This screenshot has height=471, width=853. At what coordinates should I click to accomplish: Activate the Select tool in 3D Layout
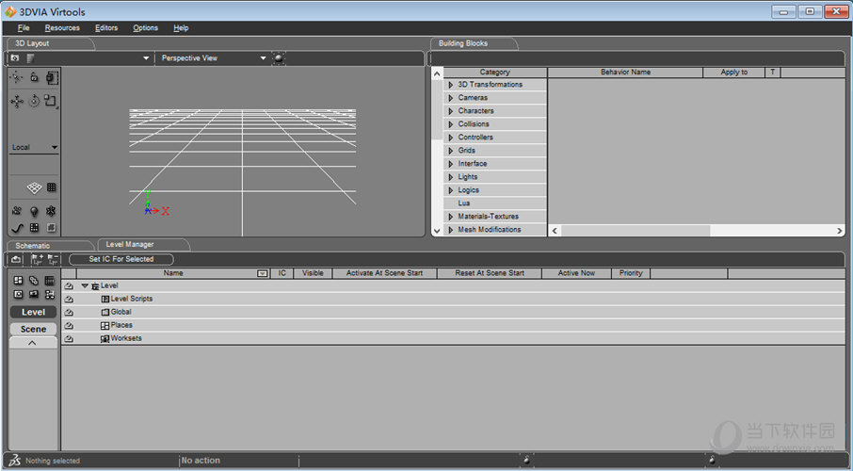coord(16,77)
